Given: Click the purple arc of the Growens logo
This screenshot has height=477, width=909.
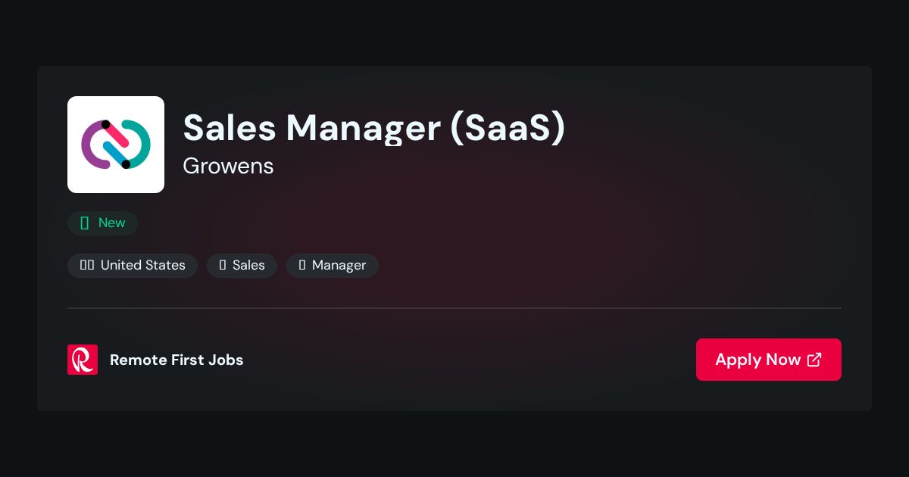Looking at the screenshot, I should [x=94, y=144].
